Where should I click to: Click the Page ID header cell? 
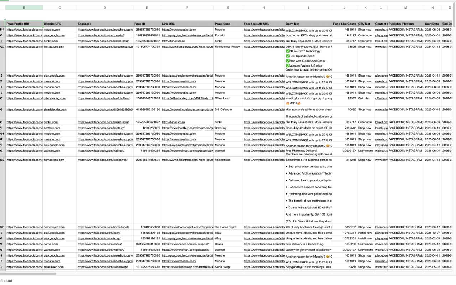(x=147, y=24)
